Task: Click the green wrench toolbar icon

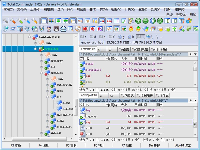Action: [20, 21]
